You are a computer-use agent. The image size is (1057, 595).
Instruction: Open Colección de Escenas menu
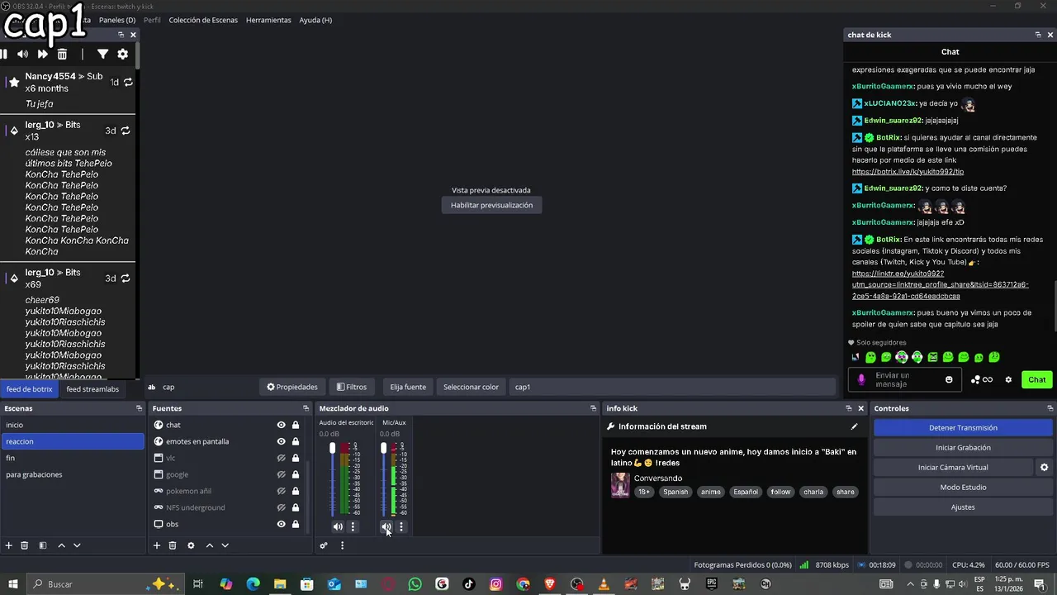click(x=203, y=20)
